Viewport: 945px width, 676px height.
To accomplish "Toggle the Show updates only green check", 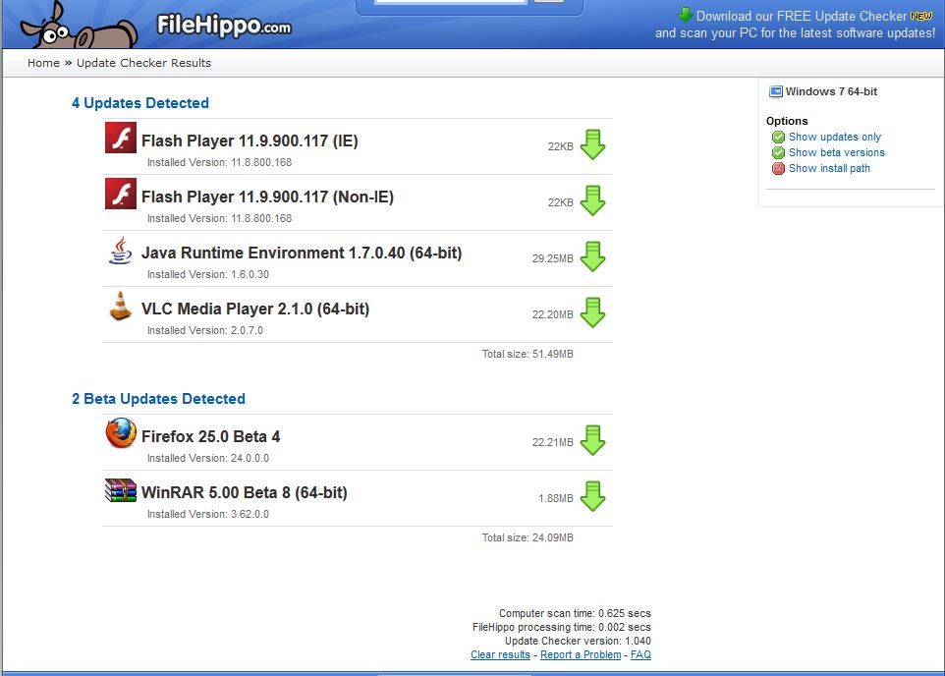I will tap(778, 137).
